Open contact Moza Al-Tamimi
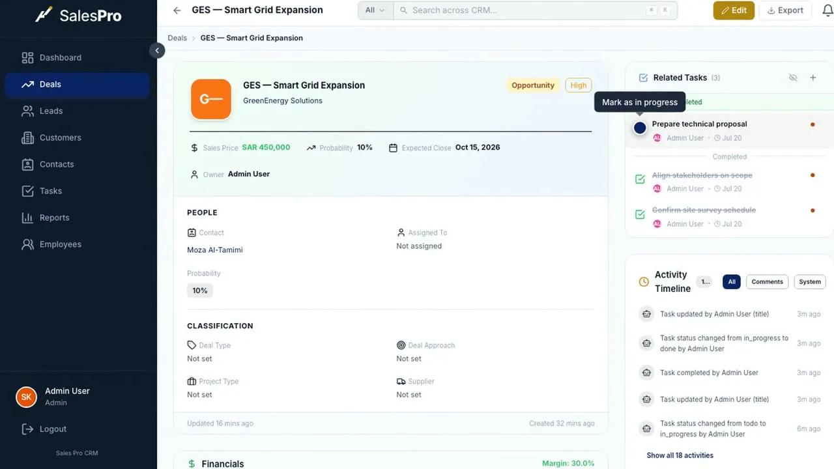Screen dimensions: 834x469 pos(215,250)
